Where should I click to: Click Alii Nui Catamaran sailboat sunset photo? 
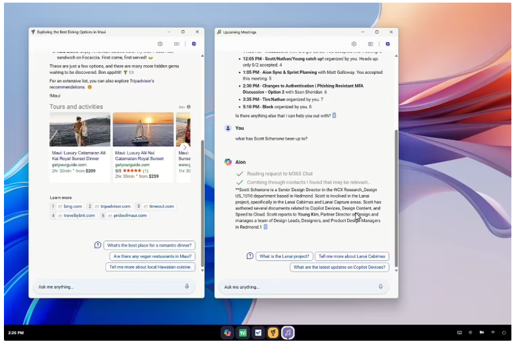pyautogui.click(x=143, y=129)
